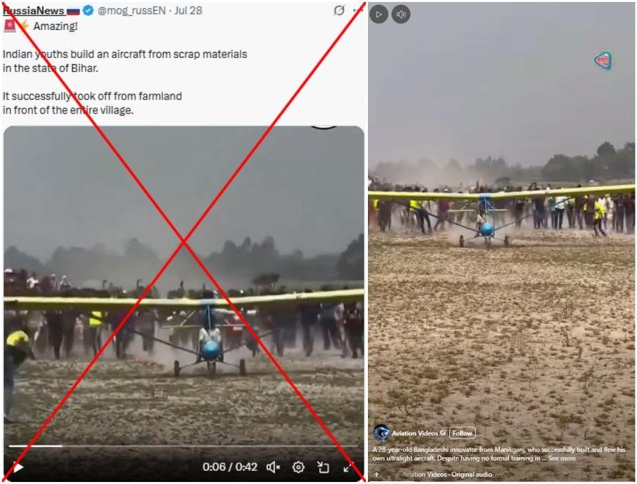The height and width of the screenshot is (484, 637).
Task: Unmute the tweet video via speaker icon
Action: (273, 467)
